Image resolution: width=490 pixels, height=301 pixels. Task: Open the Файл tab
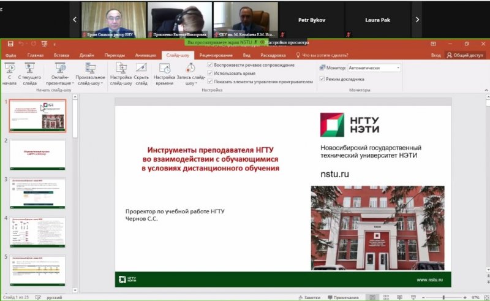click(x=10, y=55)
